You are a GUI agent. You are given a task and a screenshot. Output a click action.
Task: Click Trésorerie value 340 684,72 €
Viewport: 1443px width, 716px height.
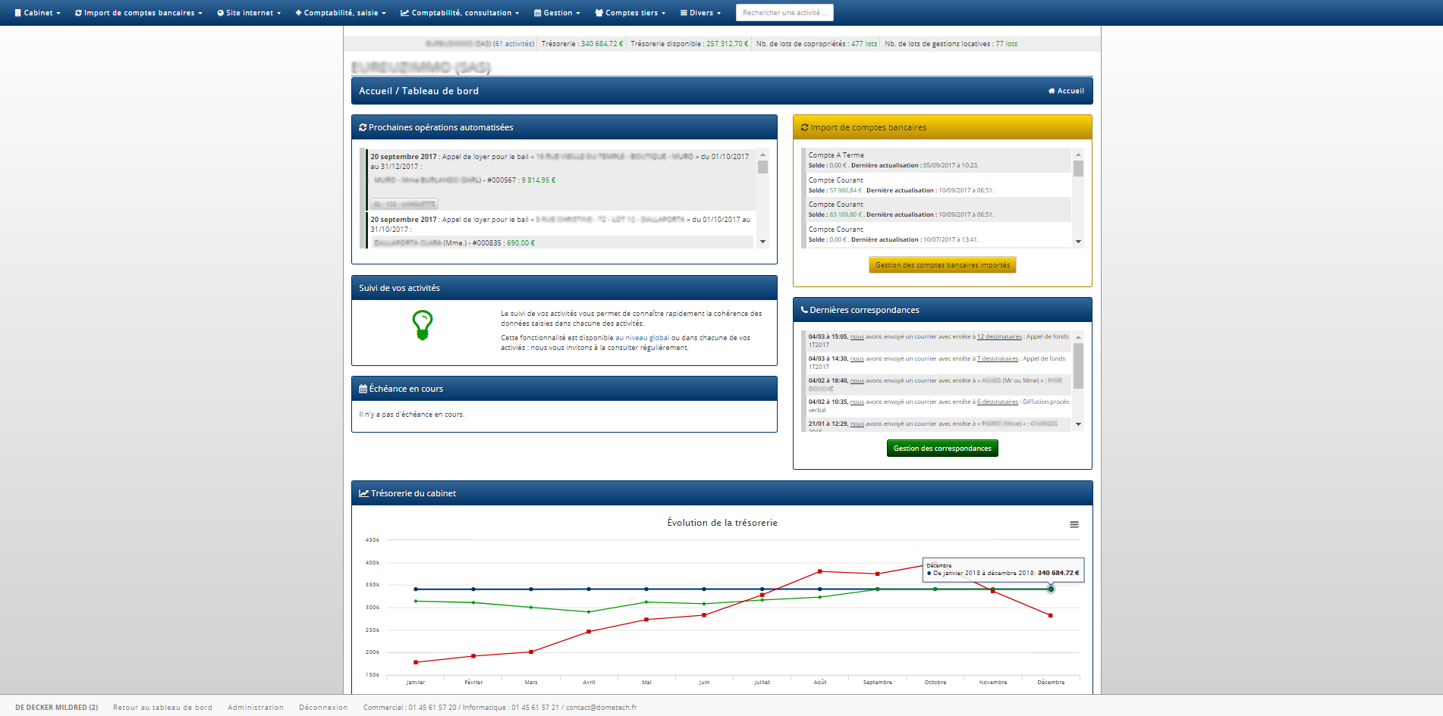pyautogui.click(x=602, y=44)
